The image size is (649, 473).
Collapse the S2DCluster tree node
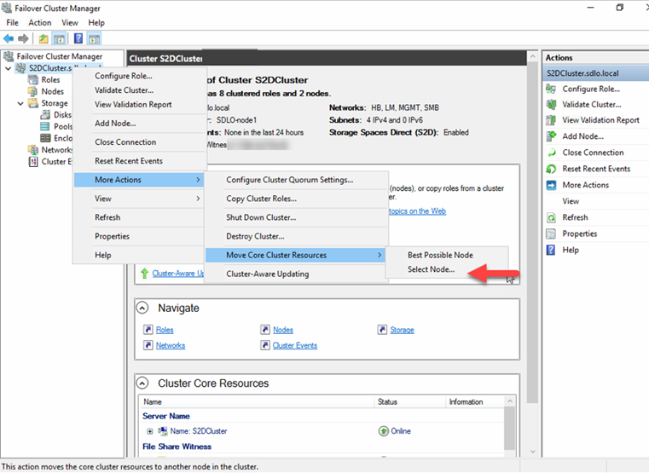click(x=8, y=68)
